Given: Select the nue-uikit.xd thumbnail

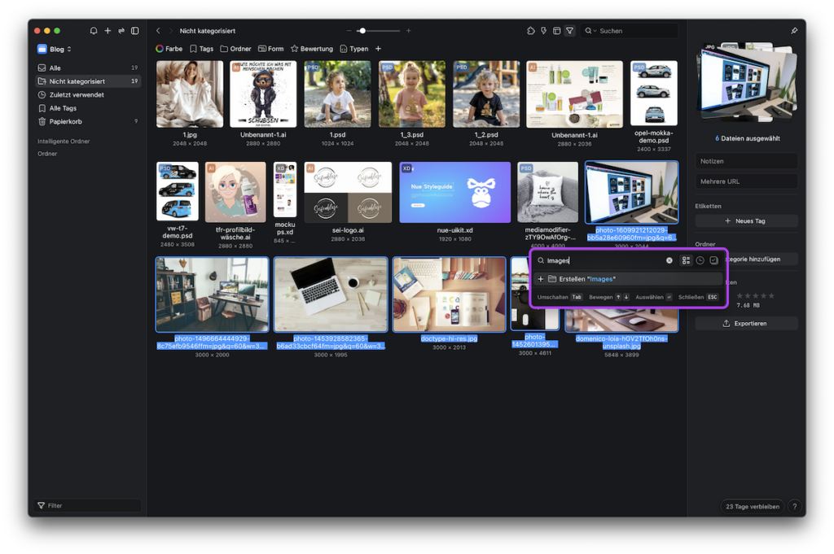Looking at the screenshot, I should [x=454, y=192].
